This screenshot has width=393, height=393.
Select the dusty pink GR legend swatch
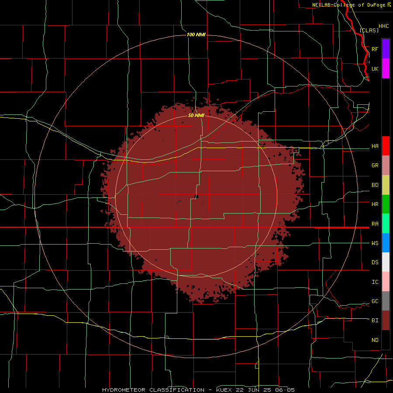(x=386, y=165)
